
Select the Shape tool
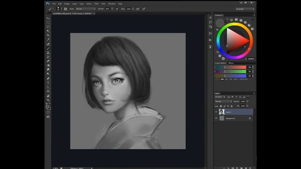pyautogui.click(x=48, y=92)
